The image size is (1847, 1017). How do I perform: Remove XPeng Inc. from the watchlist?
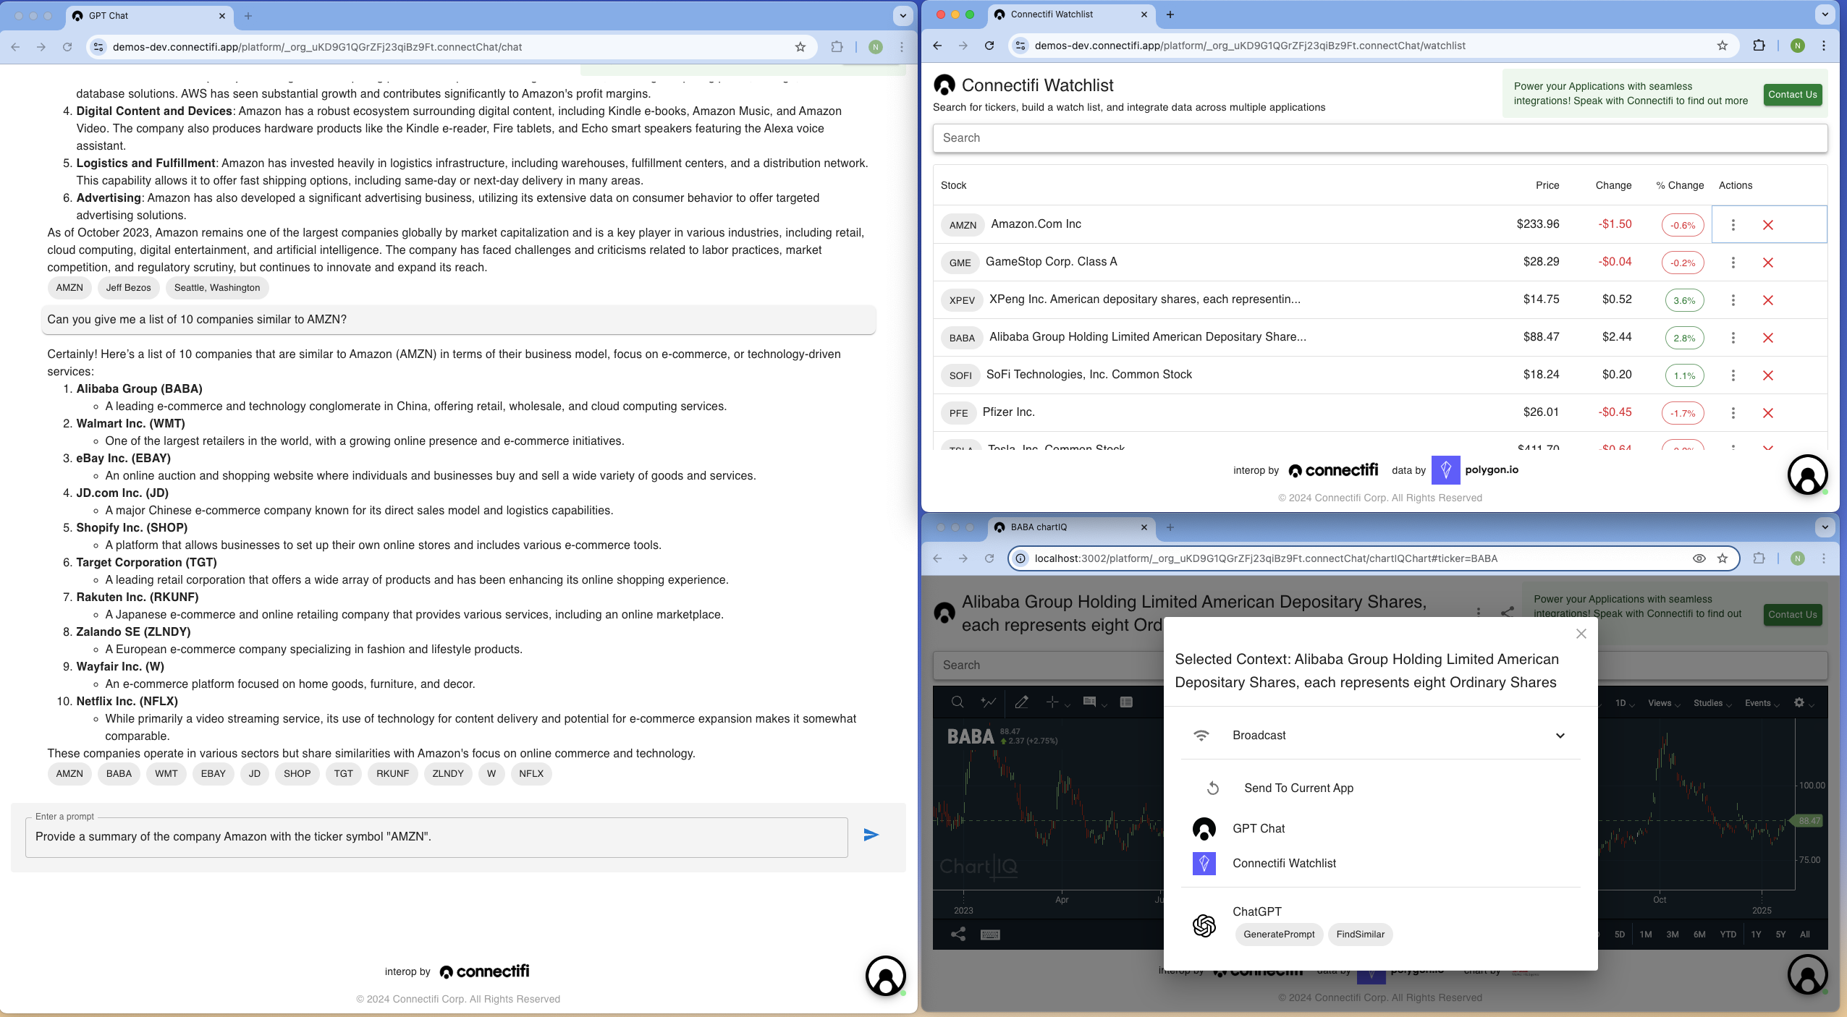click(x=1767, y=300)
